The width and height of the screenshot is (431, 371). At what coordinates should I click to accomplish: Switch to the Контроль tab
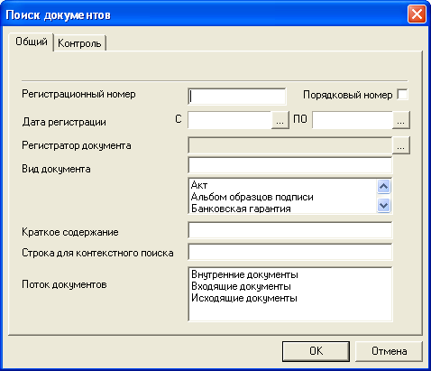click(x=79, y=43)
